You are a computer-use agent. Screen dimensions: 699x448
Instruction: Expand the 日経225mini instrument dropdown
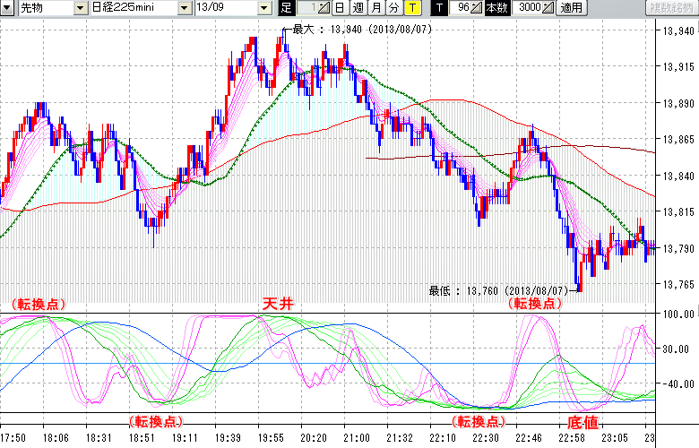pos(184,8)
